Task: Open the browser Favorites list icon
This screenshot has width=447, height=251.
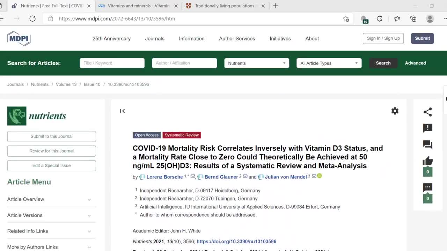Action: [397, 19]
